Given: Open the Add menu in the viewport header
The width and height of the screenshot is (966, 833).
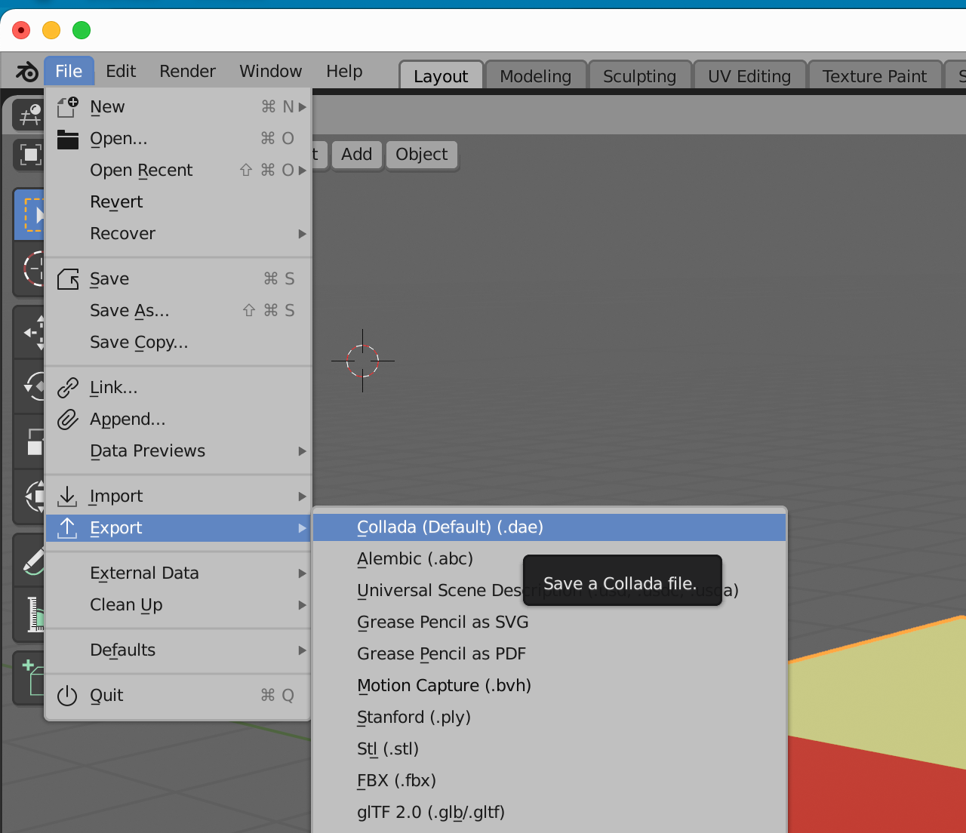Looking at the screenshot, I should click(356, 155).
